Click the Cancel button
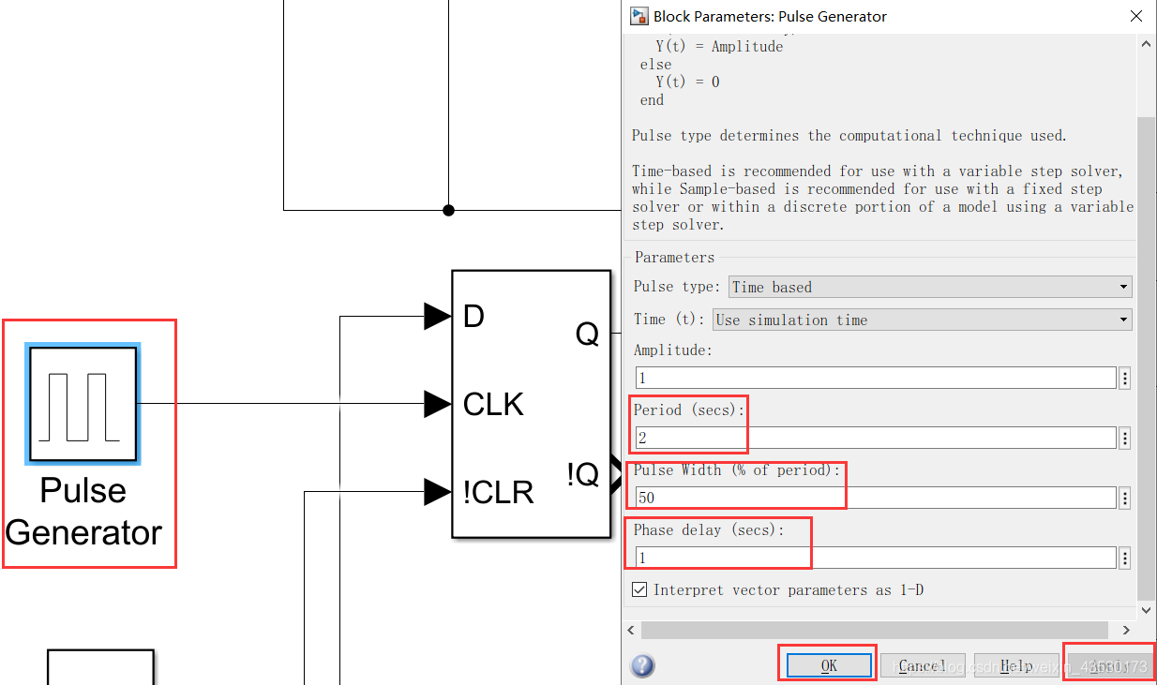Viewport: 1157px width, 685px height. coord(923,665)
